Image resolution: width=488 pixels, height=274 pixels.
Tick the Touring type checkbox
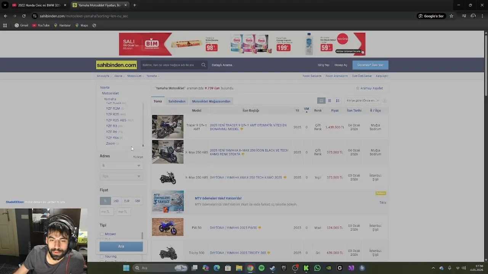pos(102,256)
